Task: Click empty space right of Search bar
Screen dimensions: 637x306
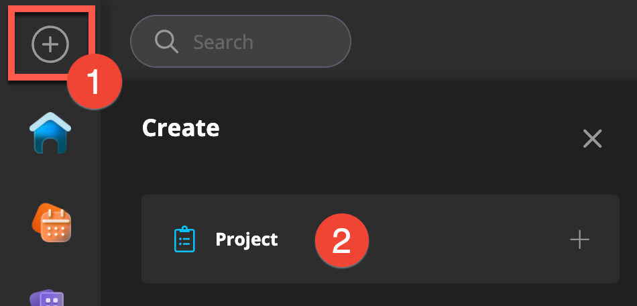Action: tap(489, 42)
